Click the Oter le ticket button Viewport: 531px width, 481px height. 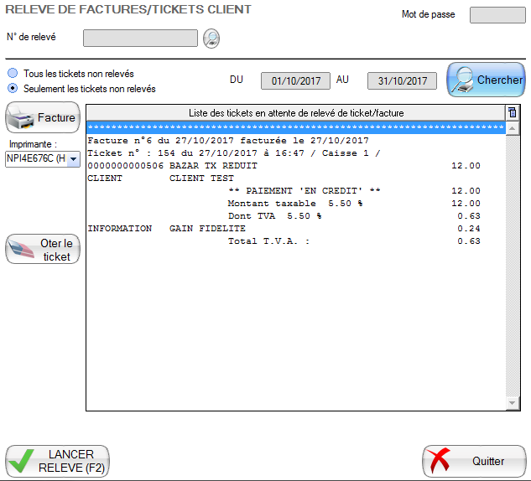(x=43, y=250)
